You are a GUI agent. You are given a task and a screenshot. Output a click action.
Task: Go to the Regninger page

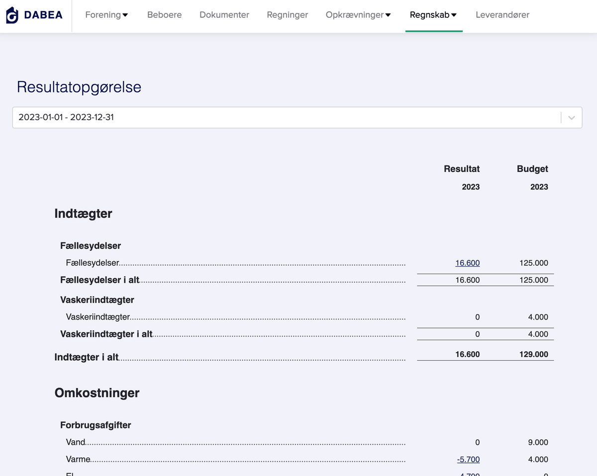click(x=287, y=15)
